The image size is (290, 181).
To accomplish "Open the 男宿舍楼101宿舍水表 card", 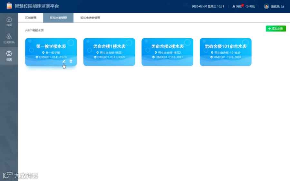I will tap(226, 52).
